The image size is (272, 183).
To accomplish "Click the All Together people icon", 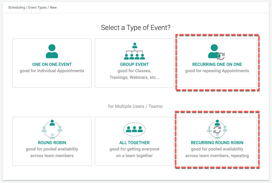I will pos(135,129).
